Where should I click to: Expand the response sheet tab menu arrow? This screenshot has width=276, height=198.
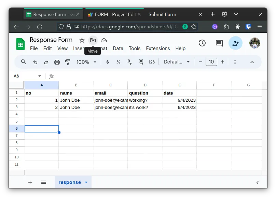tap(86, 182)
